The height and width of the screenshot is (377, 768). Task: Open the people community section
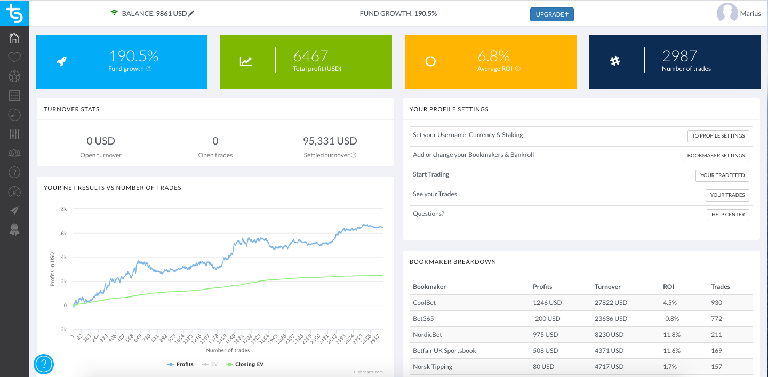(x=14, y=153)
